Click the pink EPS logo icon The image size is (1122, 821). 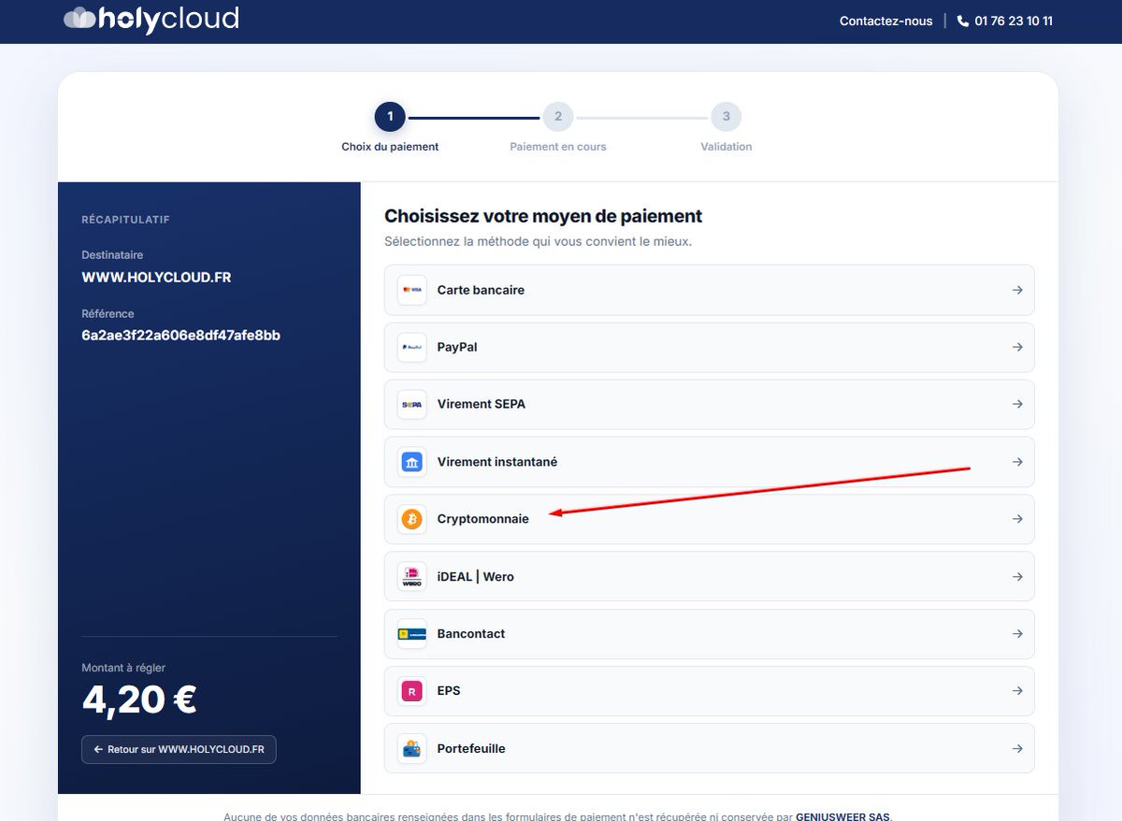(412, 691)
